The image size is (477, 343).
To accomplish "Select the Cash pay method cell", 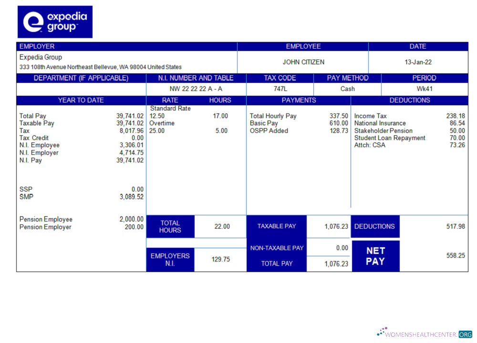I will coord(348,89).
